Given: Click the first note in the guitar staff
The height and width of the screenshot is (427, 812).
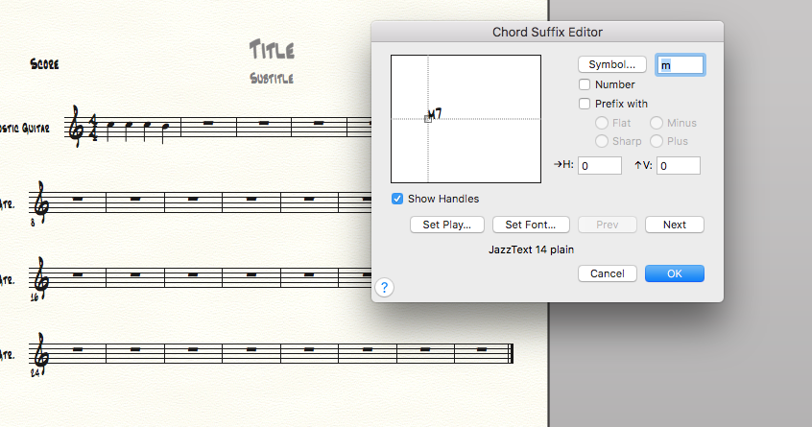Looking at the screenshot, I should coord(110,127).
